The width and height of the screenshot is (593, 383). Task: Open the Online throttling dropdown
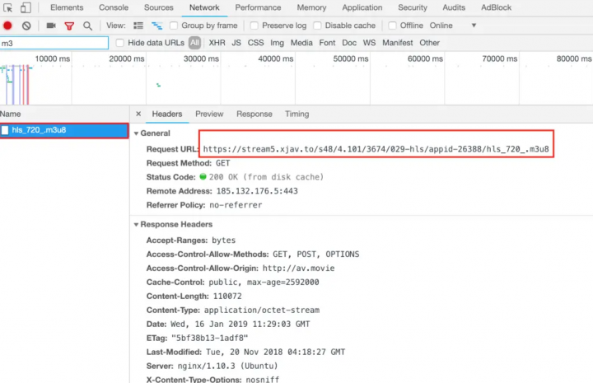tap(453, 26)
